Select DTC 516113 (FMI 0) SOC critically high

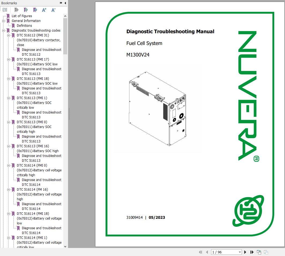(x=34, y=127)
